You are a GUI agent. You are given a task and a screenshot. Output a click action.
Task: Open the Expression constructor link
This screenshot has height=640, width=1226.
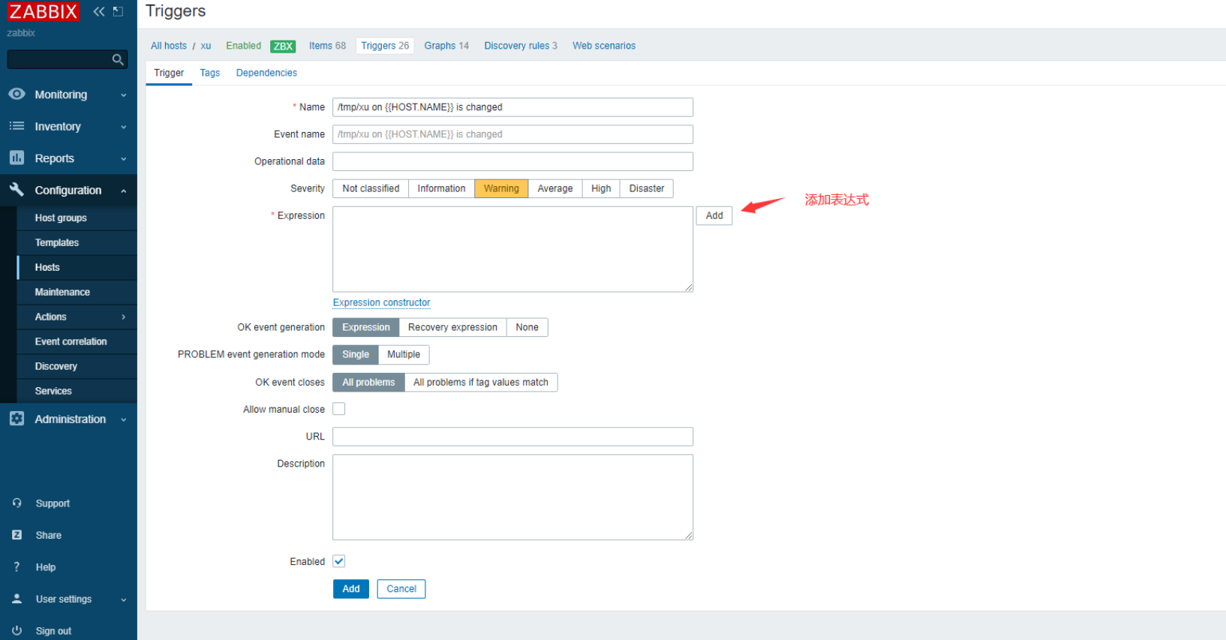[x=382, y=302]
